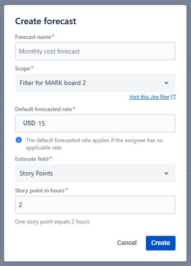Click the Story point in hours input
The image size is (191, 266).
95,205
